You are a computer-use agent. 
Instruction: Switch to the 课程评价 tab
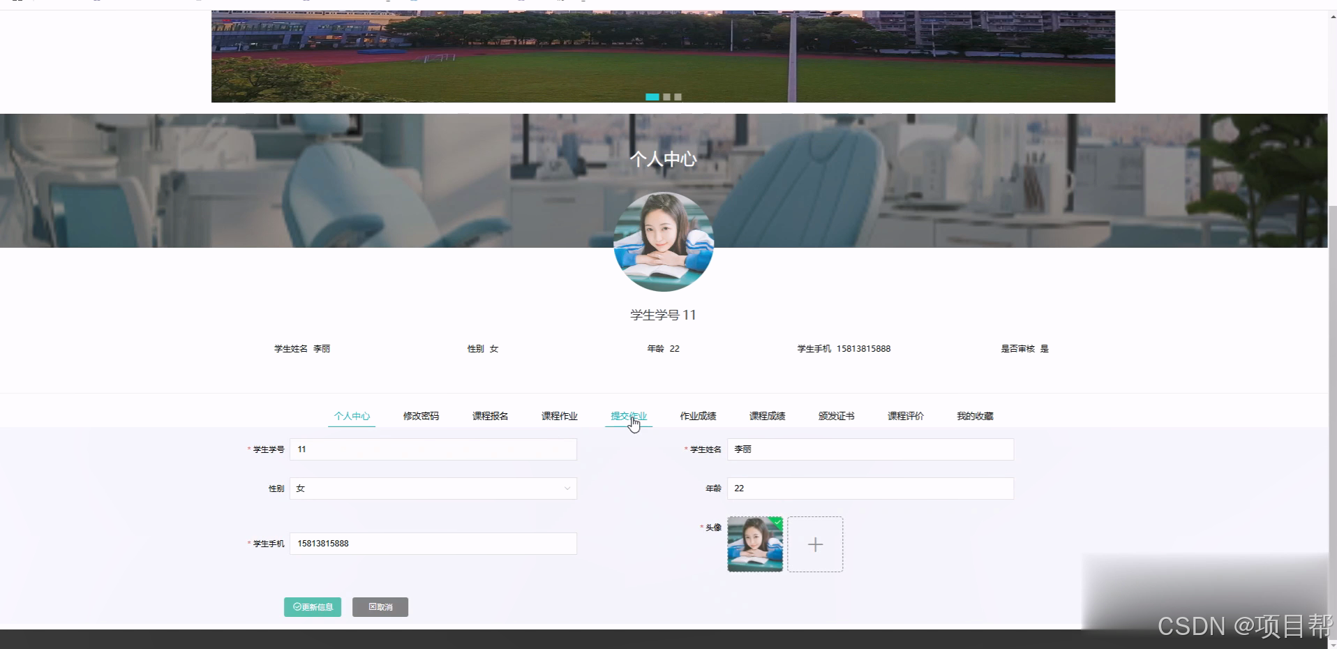pos(905,416)
